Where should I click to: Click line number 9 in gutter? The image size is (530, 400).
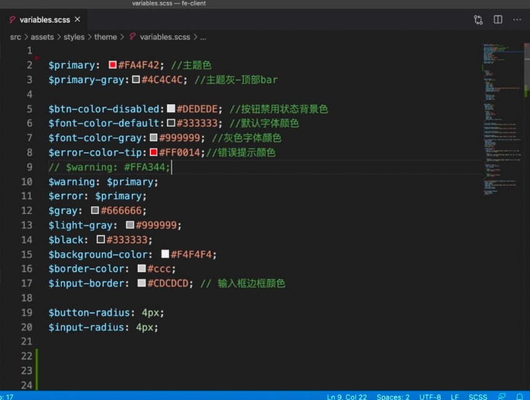pyautogui.click(x=29, y=167)
